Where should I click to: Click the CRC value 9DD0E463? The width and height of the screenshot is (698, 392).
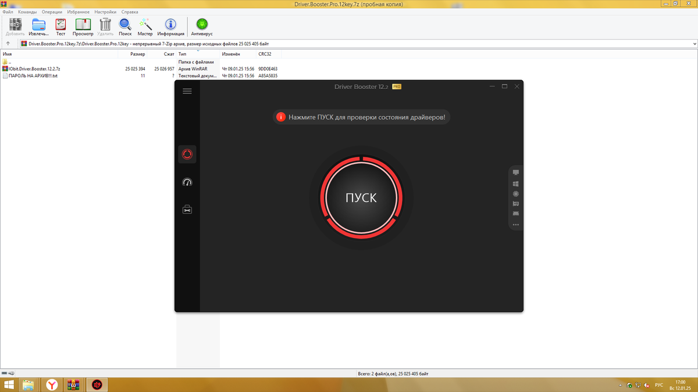[x=268, y=69]
